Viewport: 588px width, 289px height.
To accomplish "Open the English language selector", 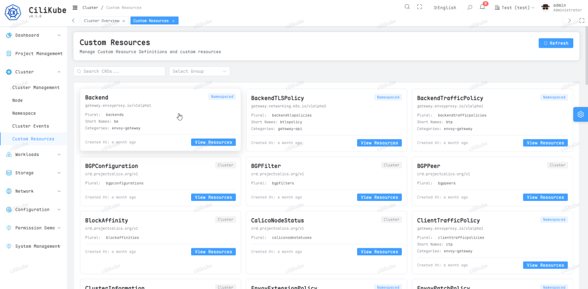I will [x=445, y=8].
